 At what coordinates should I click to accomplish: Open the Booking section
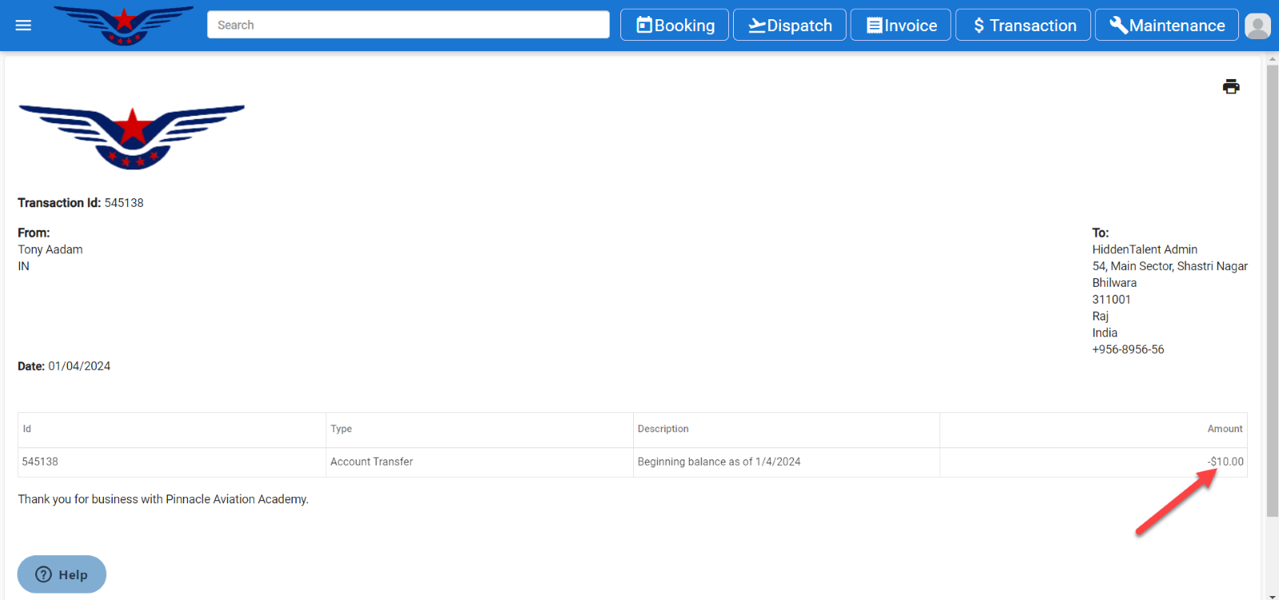(675, 26)
